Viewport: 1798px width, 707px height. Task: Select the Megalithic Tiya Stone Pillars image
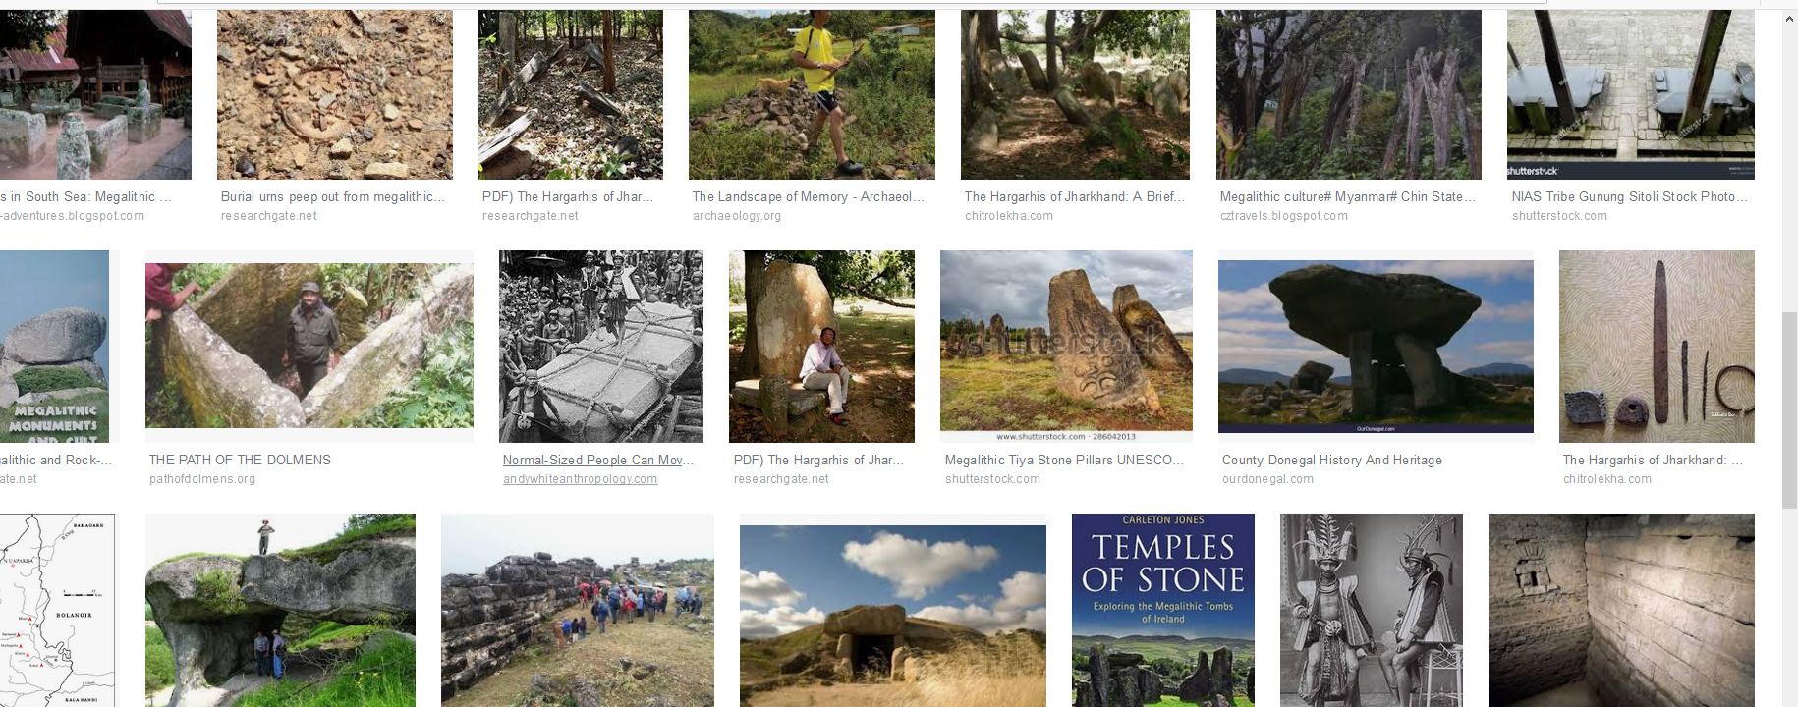[1066, 347]
